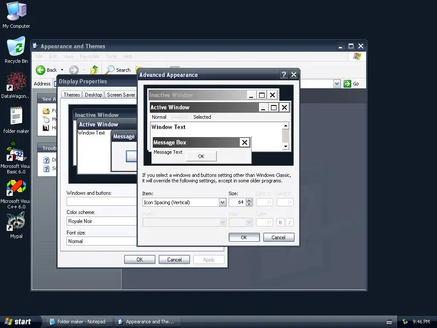Open the Favorites menu in Explorer
The height and width of the screenshot is (328, 437).
(x=90, y=56)
